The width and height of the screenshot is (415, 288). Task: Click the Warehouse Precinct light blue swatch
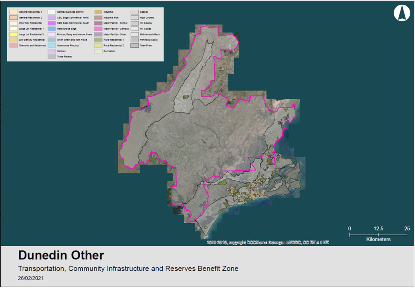[x=51, y=45]
